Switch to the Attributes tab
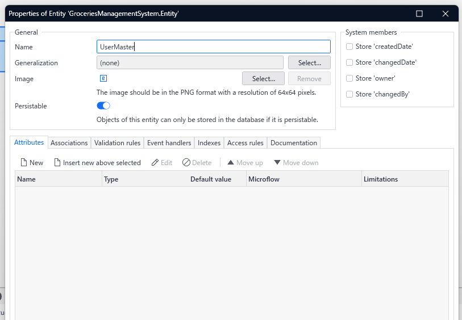462x320 pixels. 29,142
